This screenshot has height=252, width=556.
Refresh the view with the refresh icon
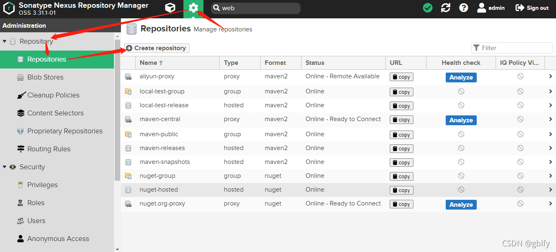(446, 8)
